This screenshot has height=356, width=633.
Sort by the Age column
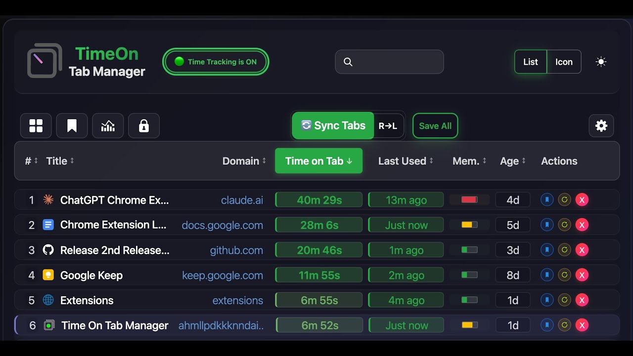click(513, 161)
